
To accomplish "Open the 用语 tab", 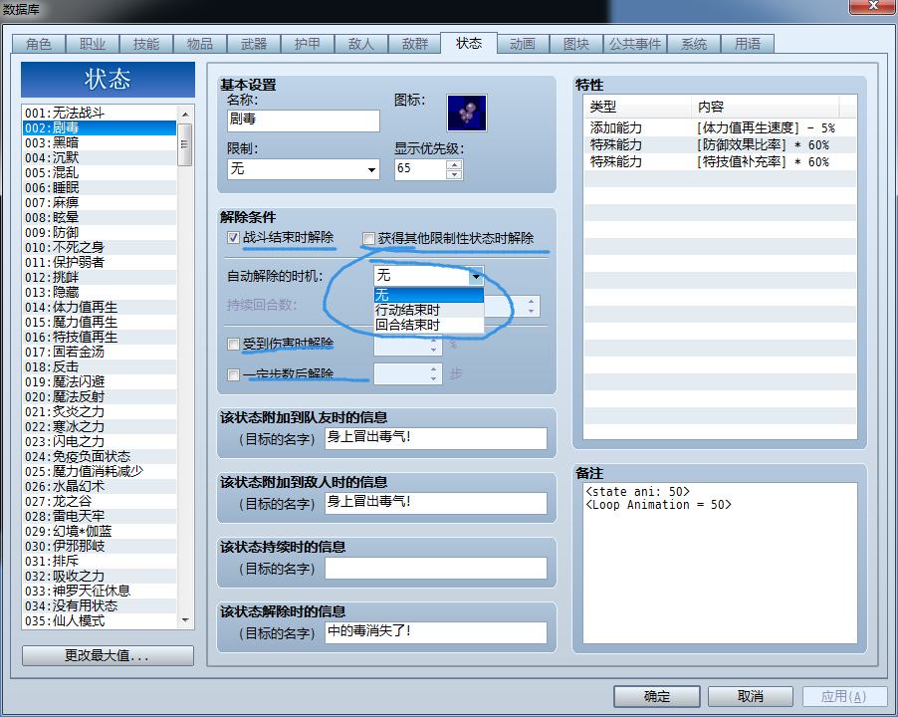I will click(x=748, y=44).
